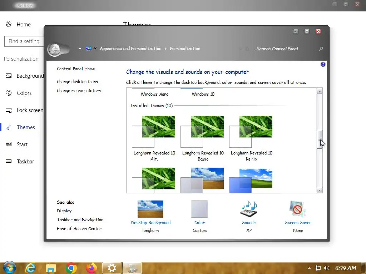Launch Firefox from the taskbar

[91, 268]
